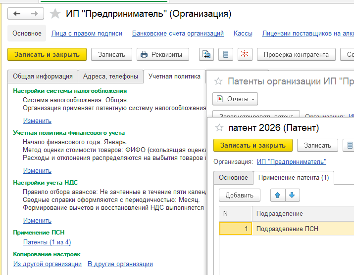Add the organization form to favorites via the star

coord(55,14)
